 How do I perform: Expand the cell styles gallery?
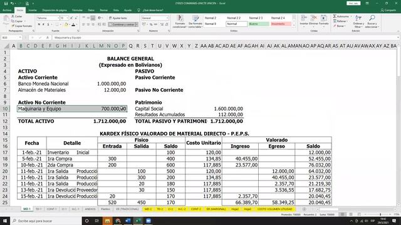pyautogui.click(x=294, y=26)
